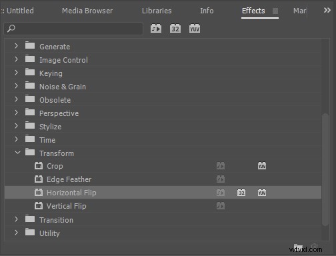Click the YUV badge on Crop row
The width and height of the screenshot is (336, 256).
click(x=262, y=166)
